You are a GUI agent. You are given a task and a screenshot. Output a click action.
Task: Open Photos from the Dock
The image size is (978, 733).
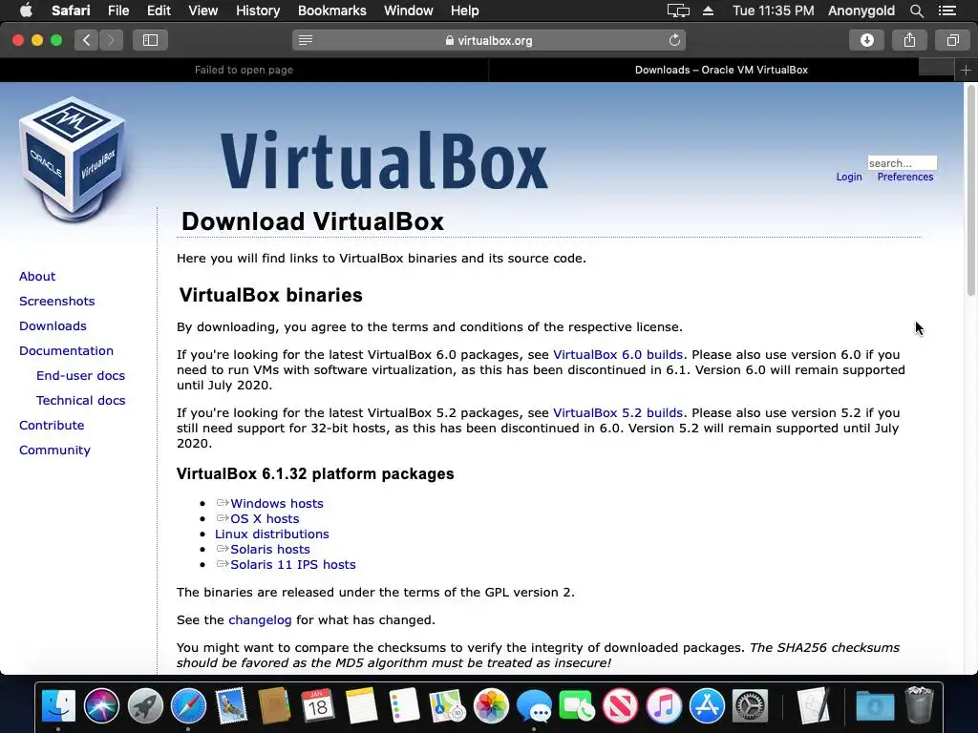(491, 706)
